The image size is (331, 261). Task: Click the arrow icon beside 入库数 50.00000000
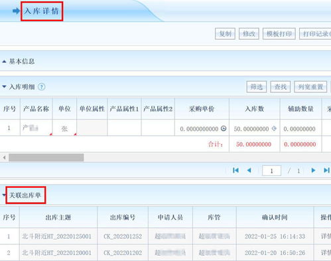(x=274, y=128)
